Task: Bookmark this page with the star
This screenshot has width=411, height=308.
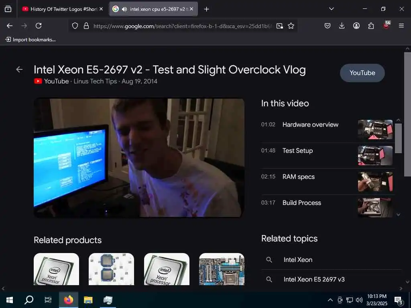Action: (291, 26)
